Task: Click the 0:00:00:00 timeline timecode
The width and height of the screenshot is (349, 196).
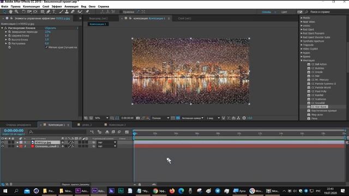Action: [x=14, y=131]
